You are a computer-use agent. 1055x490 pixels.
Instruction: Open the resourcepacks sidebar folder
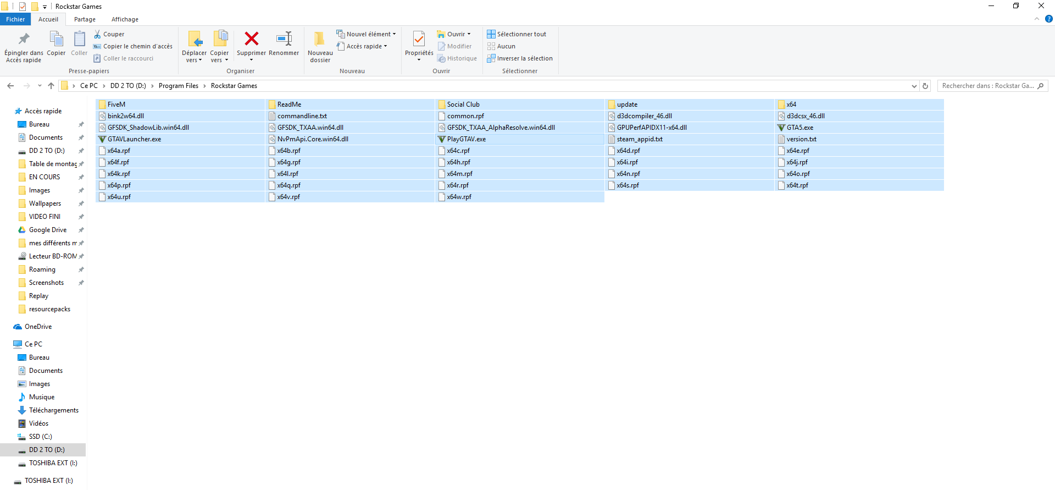[x=49, y=309]
